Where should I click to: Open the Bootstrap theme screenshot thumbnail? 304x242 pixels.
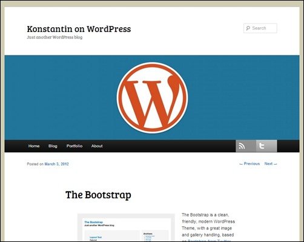coord(126,228)
